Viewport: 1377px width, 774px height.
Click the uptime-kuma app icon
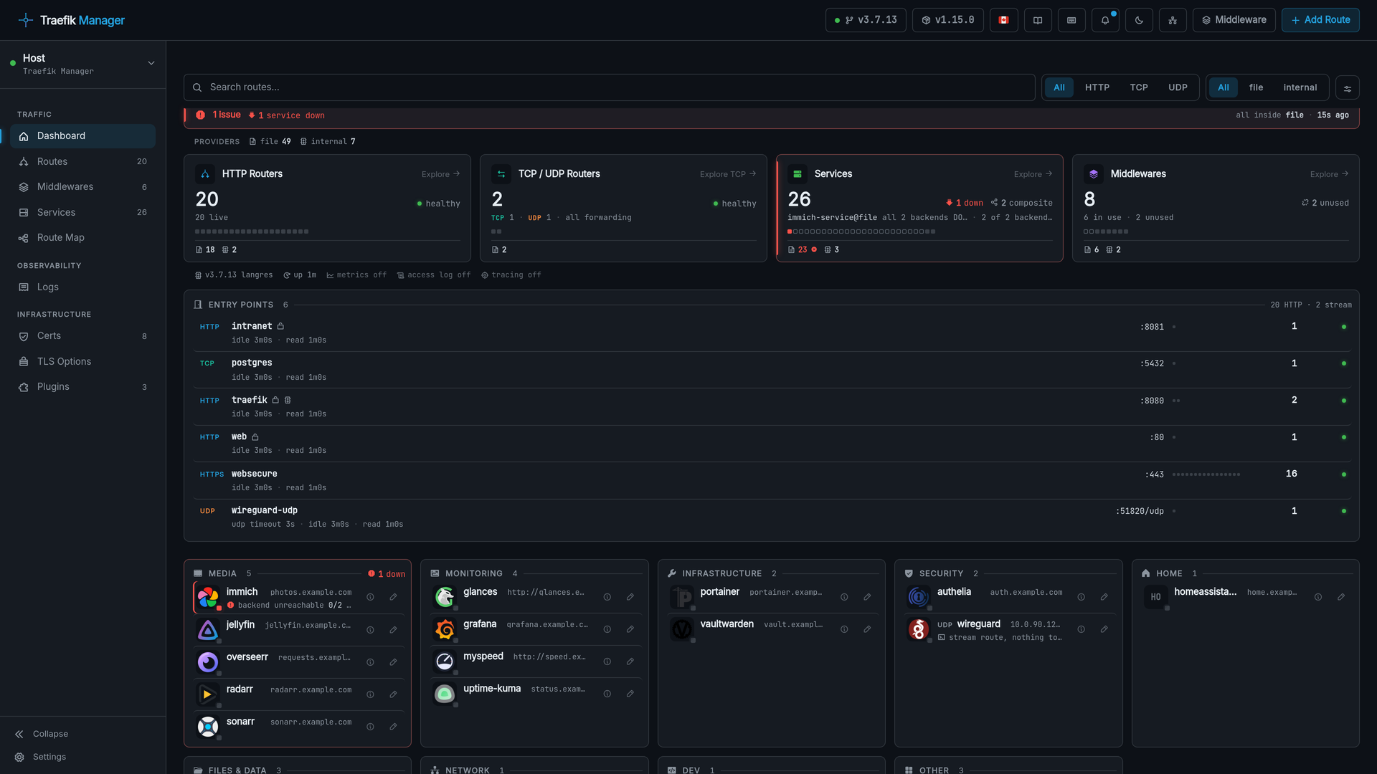(x=445, y=694)
